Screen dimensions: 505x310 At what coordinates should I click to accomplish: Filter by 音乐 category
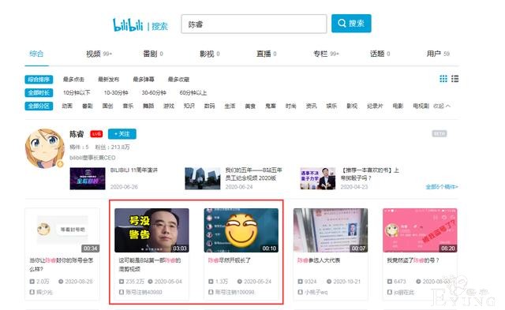pyautogui.click(x=128, y=106)
